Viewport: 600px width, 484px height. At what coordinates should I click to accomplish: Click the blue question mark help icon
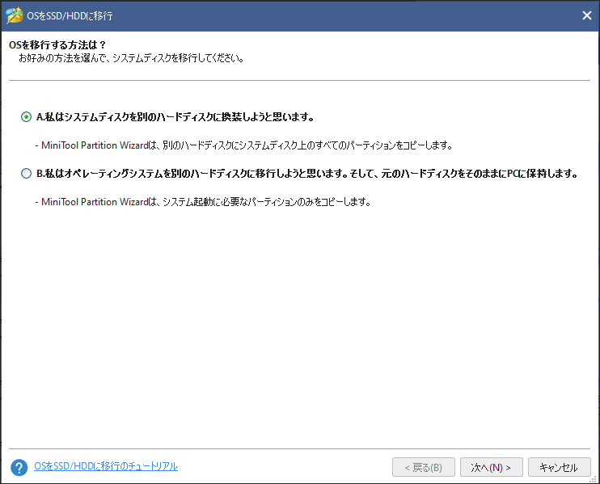[x=19, y=468]
